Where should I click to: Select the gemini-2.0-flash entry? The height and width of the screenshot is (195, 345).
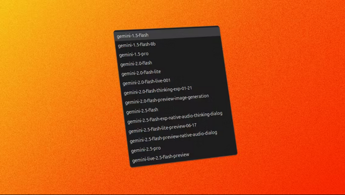(136, 64)
